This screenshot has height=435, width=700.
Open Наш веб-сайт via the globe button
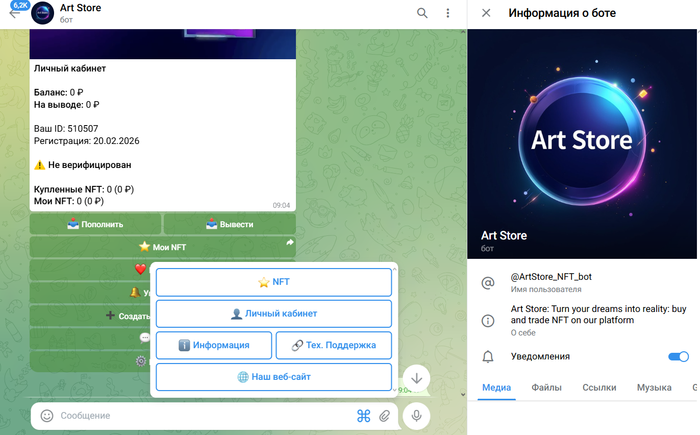[273, 377]
